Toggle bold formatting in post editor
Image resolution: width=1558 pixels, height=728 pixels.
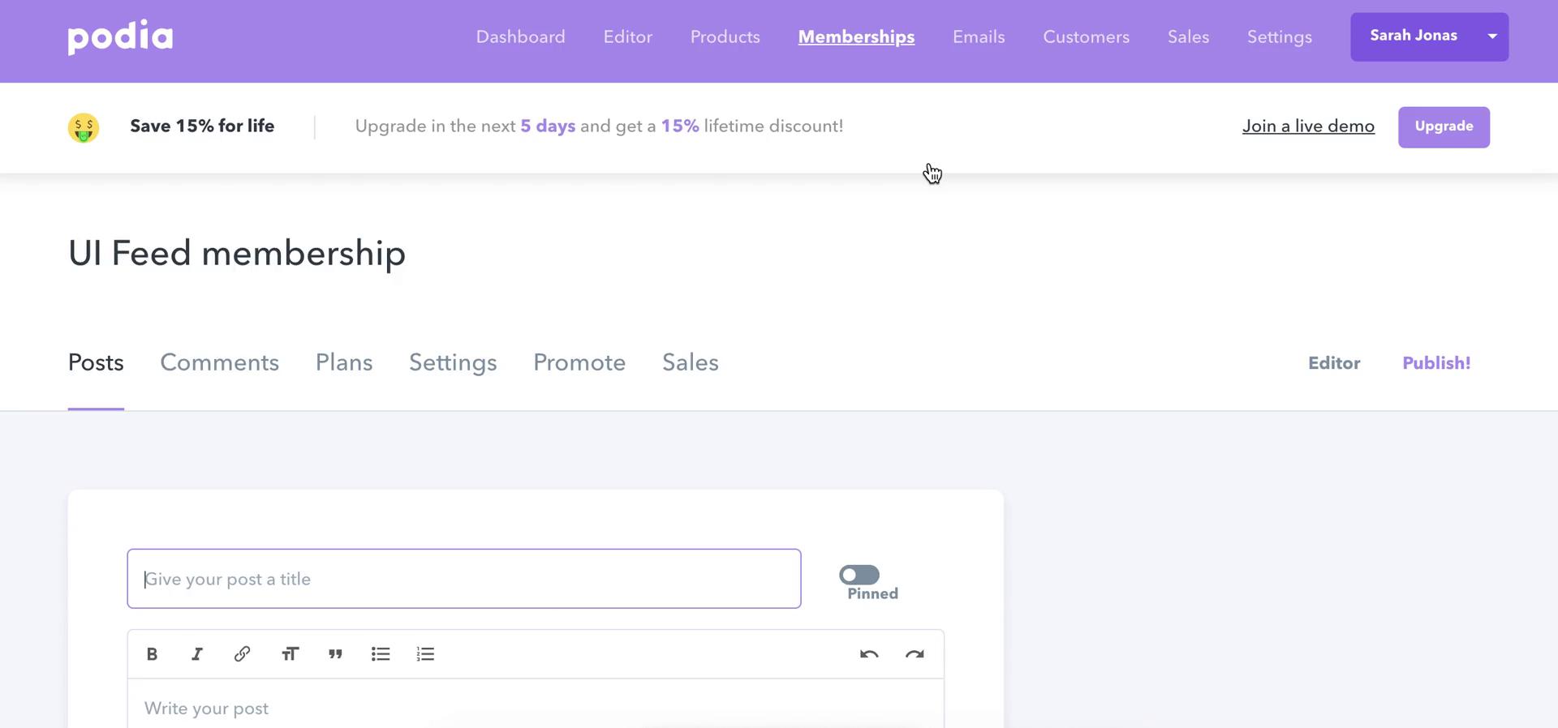[x=152, y=654]
